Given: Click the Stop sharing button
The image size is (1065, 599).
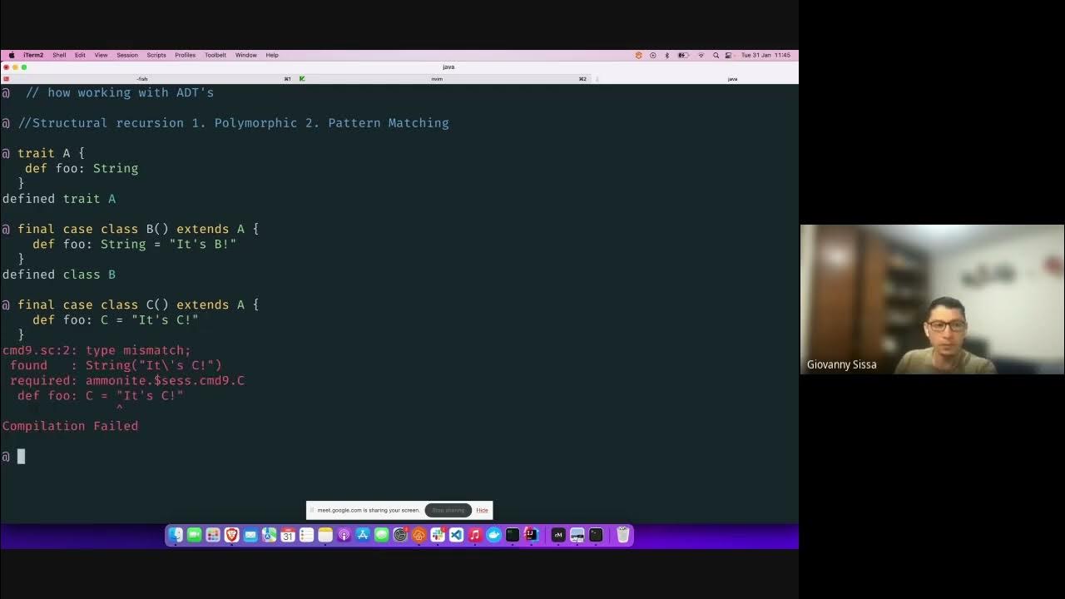Looking at the screenshot, I should [448, 510].
